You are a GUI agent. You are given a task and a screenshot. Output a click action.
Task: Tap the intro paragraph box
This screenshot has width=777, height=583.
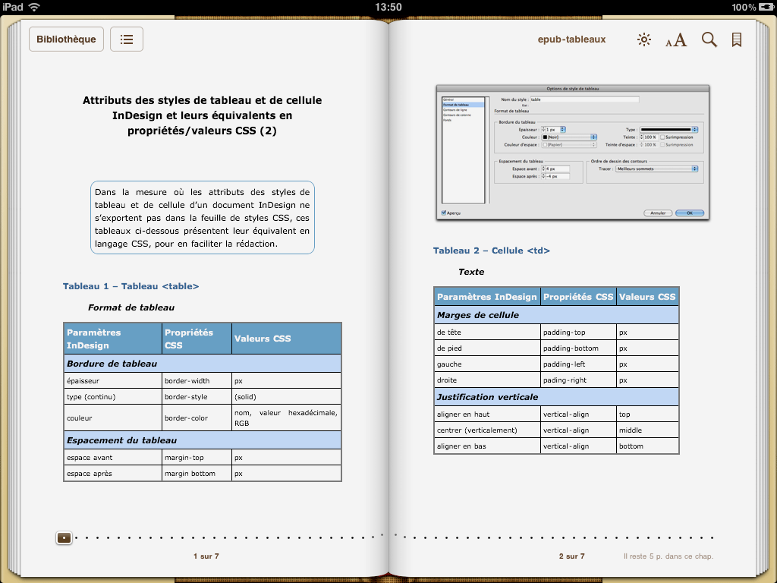point(202,218)
